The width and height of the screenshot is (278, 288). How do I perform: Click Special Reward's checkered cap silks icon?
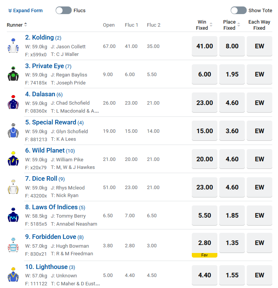coord(13,131)
